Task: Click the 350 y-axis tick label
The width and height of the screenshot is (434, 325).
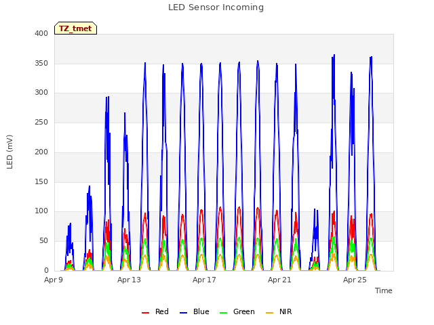Action: [41, 63]
